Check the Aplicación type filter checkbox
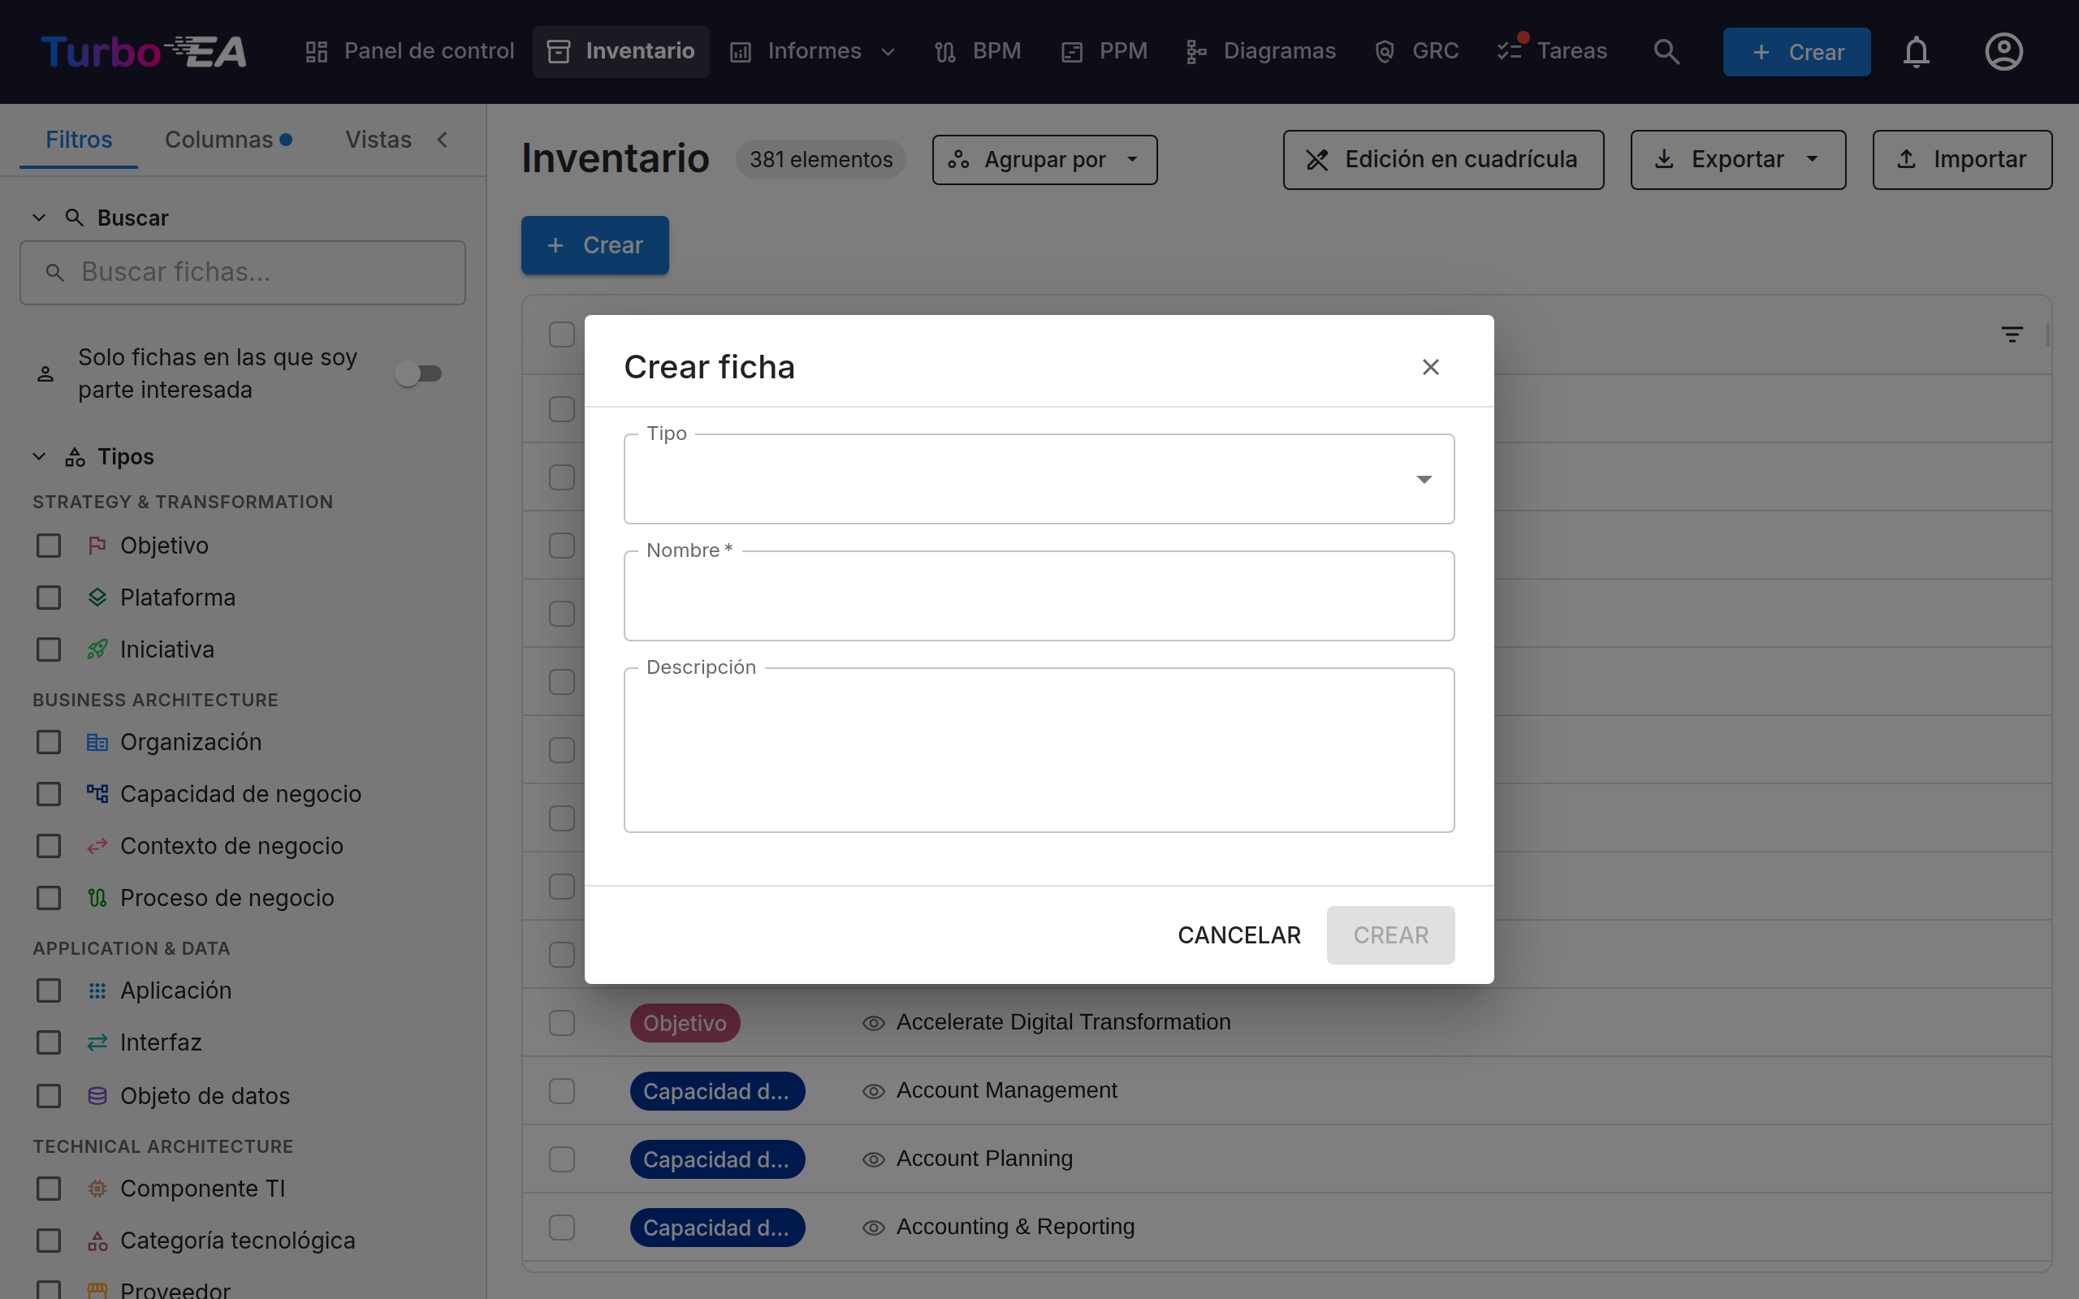Screen dimensions: 2079x1299 pyautogui.click(x=49, y=990)
